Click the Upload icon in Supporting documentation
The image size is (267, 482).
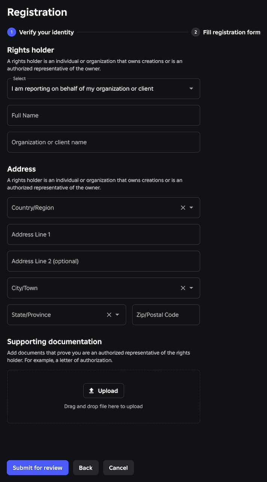click(91, 390)
